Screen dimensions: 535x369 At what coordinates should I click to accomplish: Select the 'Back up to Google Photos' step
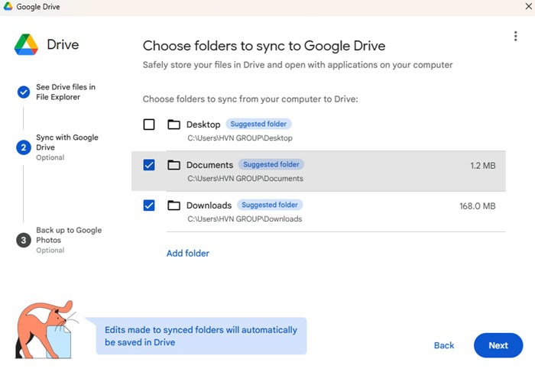69,235
